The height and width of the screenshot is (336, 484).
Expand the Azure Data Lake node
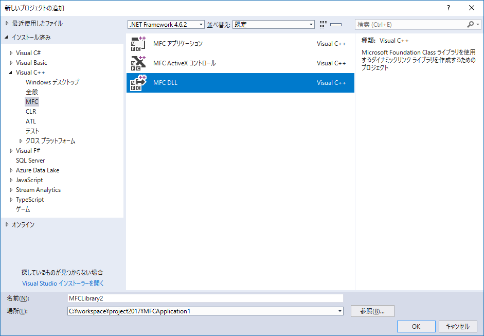(11, 170)
